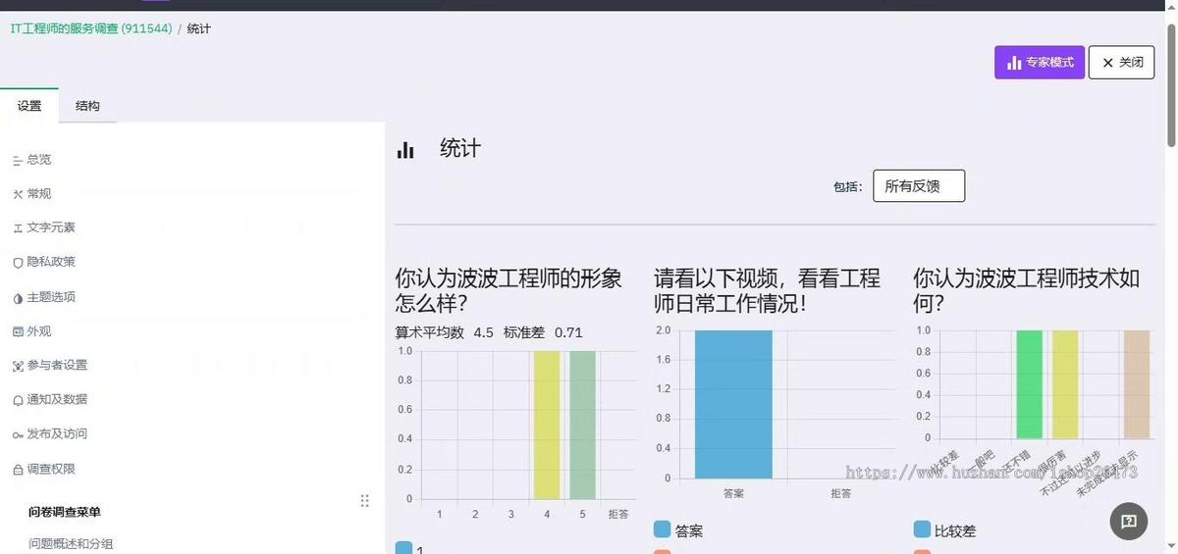Click the yellow 很厉害 bar in skills chart
This screenshot has height=554, width=1178.
coord(1065,384)
